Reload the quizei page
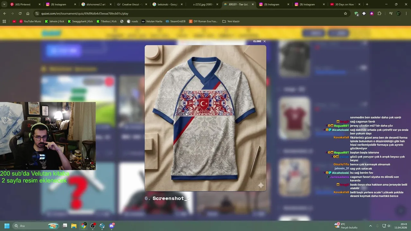The height and width of the screenshot is (231, 411). [20, 13]
